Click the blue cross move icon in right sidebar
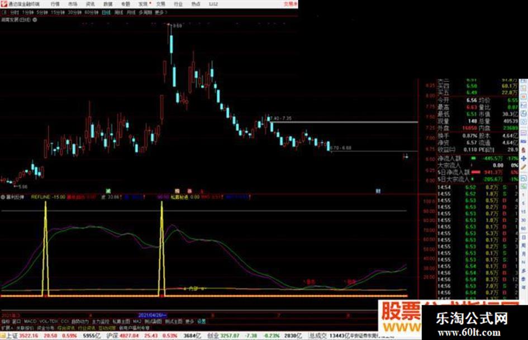 (x=524, y=158)
